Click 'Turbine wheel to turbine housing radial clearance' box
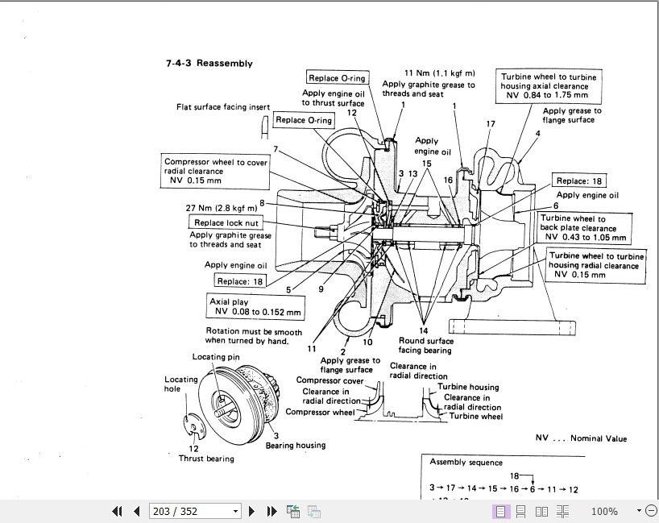 (596, 265)
